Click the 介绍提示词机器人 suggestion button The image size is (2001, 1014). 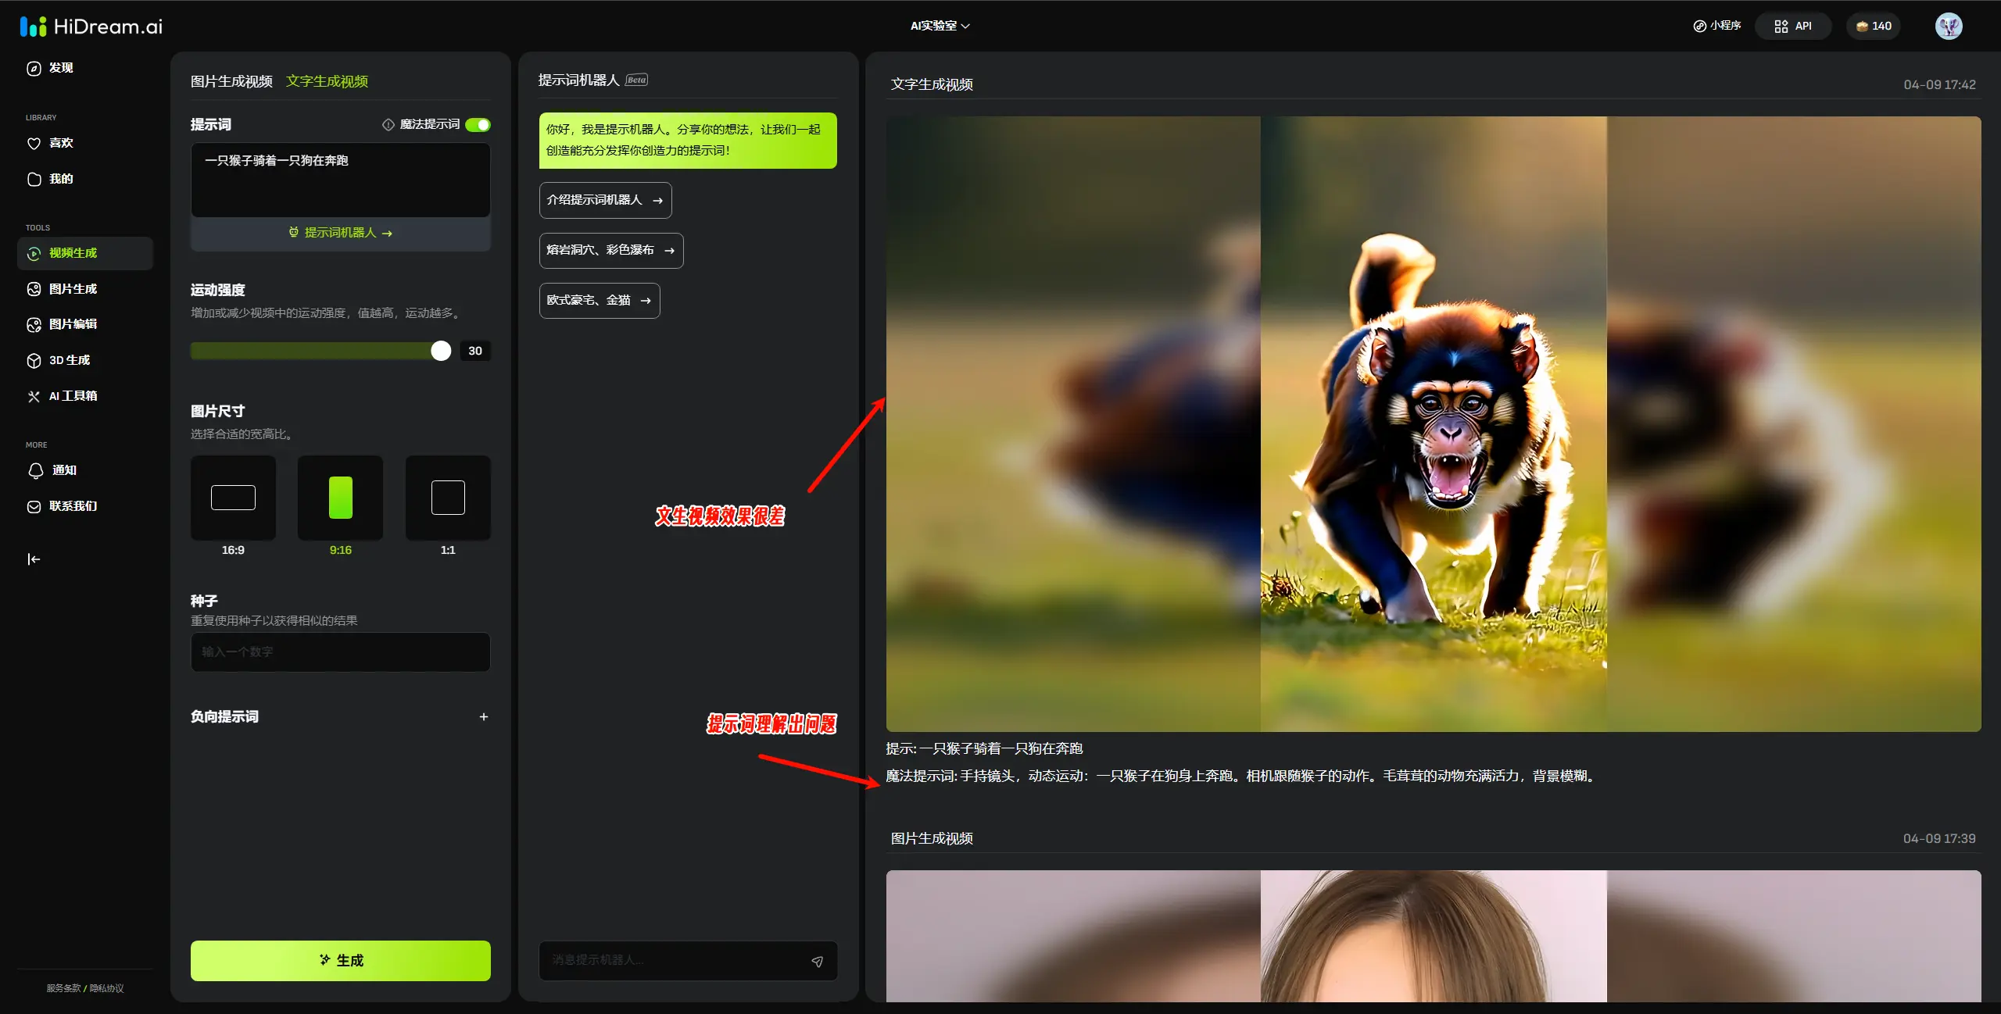point(605,201)
